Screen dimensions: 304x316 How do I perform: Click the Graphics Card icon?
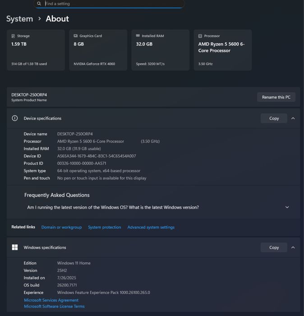pyautogui.click(x=75, y=36)
